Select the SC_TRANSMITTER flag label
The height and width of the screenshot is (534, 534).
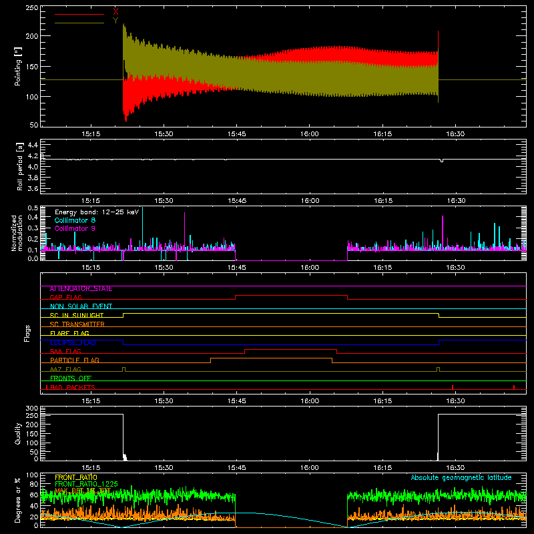[x=77, y=324]
